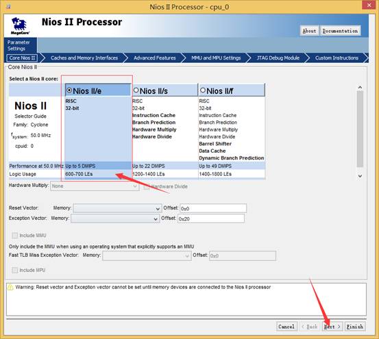Select the Nios II/f core radio button

pos(203,90)
